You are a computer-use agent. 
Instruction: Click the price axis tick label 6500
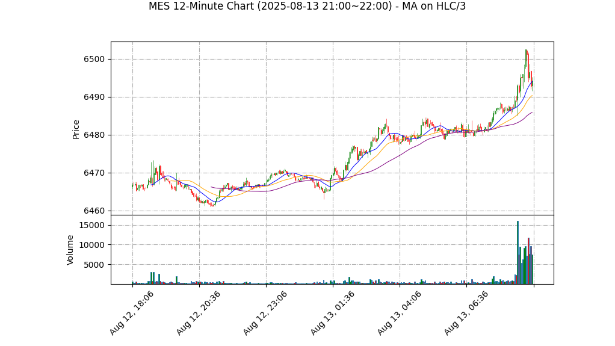94,59
